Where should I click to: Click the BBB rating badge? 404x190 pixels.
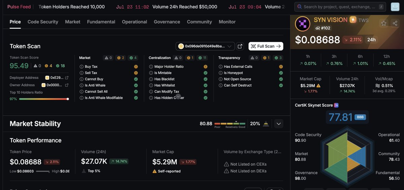(x=360, y=117)
